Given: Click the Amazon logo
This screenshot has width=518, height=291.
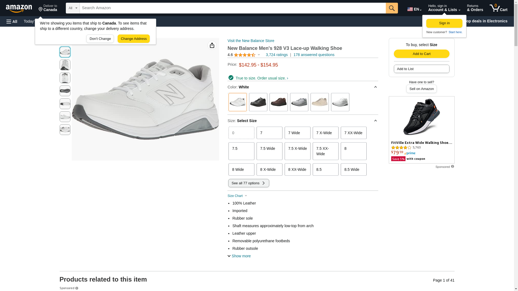Looking at the screenshot, I should tap(19, 8).
